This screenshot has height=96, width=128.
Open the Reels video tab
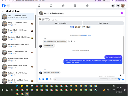[51, 6]
